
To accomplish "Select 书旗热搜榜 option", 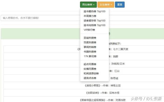I will pyautogui.click(x=90, y=52).
